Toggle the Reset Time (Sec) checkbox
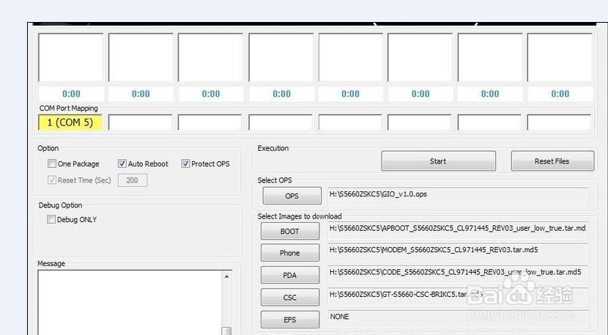Screen dimensions: 608x335 click(x=52, y=180)
